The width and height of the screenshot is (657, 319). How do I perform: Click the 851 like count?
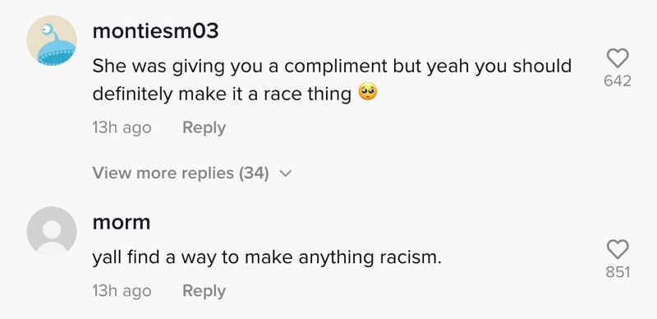click(618, 272)
